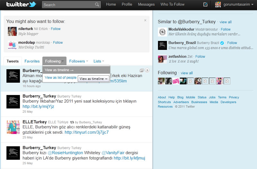Open mordolap avatar picture

tap(12, 45)
